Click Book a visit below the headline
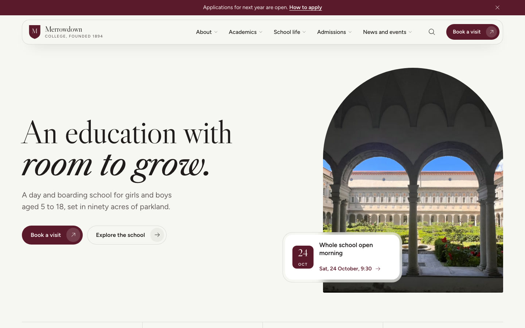The height and width of the screenshot is (328, 525). (x=52, y=235)
